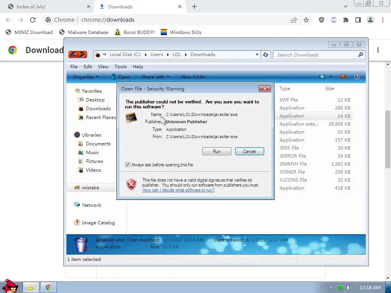Viewport: 391px width, 293px height.
Task: Open the Help menu in Explorer
Action: 138,66
